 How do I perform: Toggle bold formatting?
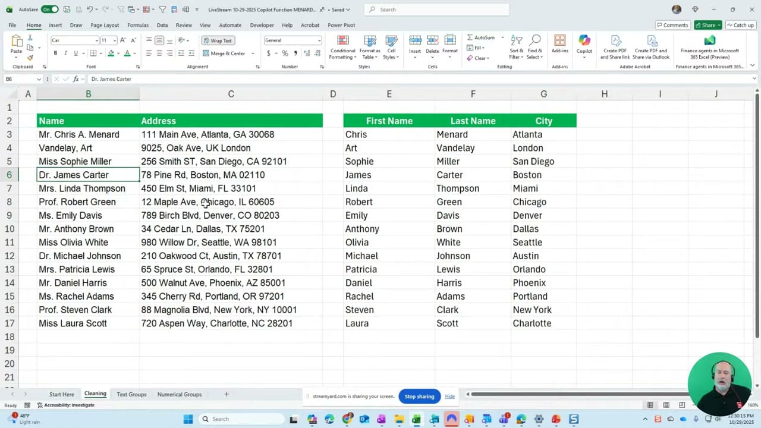click(55, 53)
